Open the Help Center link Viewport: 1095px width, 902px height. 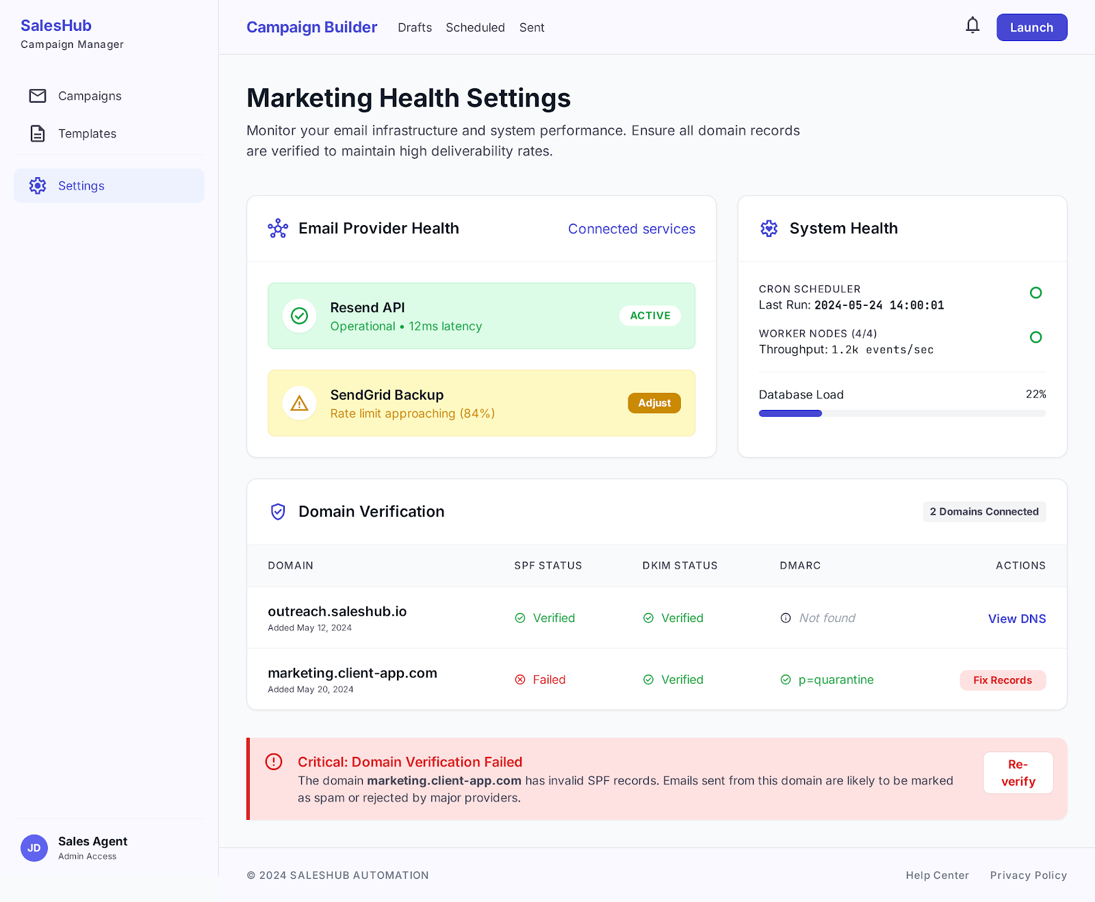(x=937, y=875)
